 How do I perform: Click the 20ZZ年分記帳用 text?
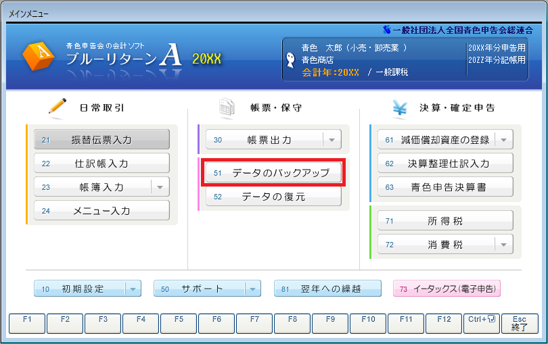tap(497, 59)
